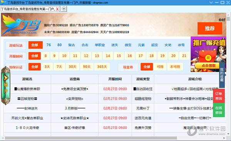231x141 pixels.
Task: Choose opening hour 19
Action: point(162,56)
